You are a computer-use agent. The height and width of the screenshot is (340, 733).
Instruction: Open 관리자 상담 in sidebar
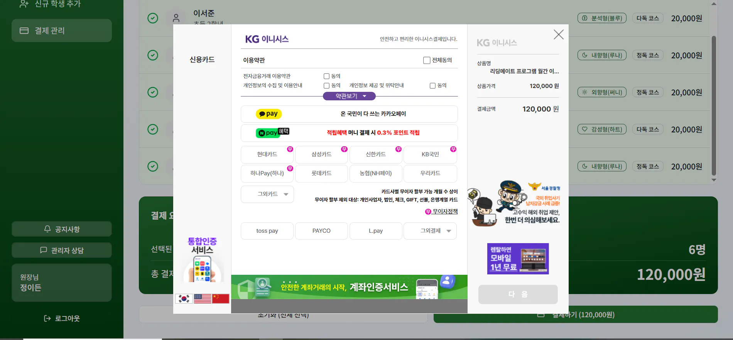(x=62, y=250)
